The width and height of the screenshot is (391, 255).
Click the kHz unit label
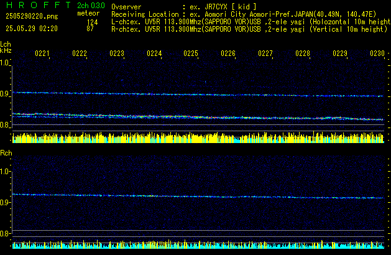[6, 50]
